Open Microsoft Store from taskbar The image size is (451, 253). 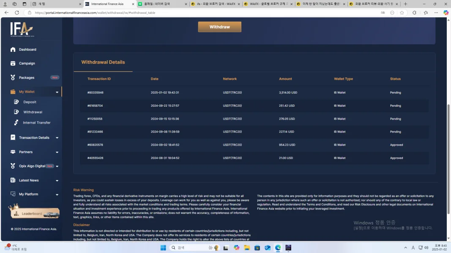point(257,248)
